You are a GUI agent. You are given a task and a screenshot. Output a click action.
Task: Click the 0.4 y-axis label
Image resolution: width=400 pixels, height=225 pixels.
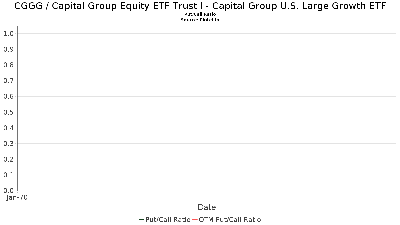pyautogui.click(x=8, y=128)
